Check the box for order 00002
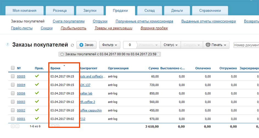This screenshot has height=138, width=259. coord(13,110)
